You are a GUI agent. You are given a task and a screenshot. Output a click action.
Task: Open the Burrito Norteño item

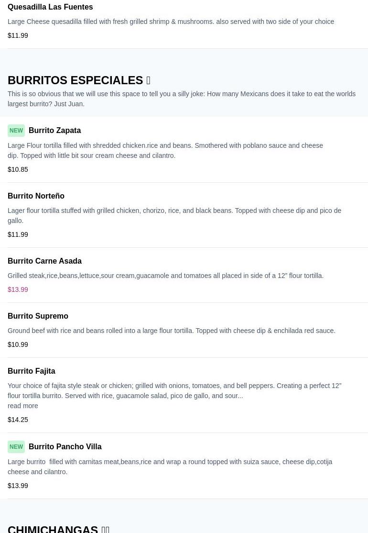(x=36, y=196)
